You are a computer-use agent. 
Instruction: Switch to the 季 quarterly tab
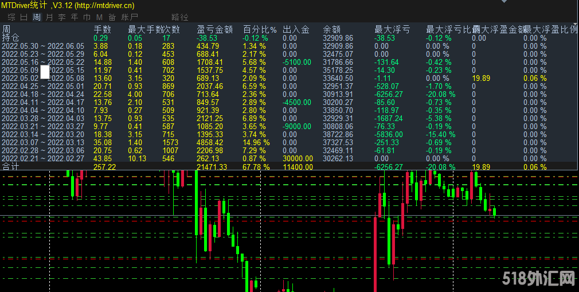click(62, 17)
